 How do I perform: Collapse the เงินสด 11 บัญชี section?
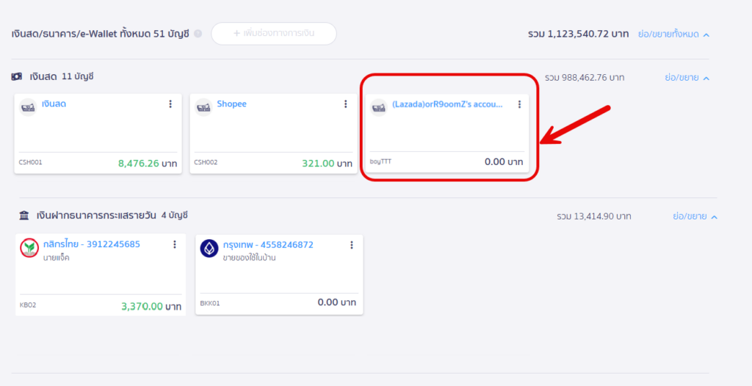[x=687, y=77]
